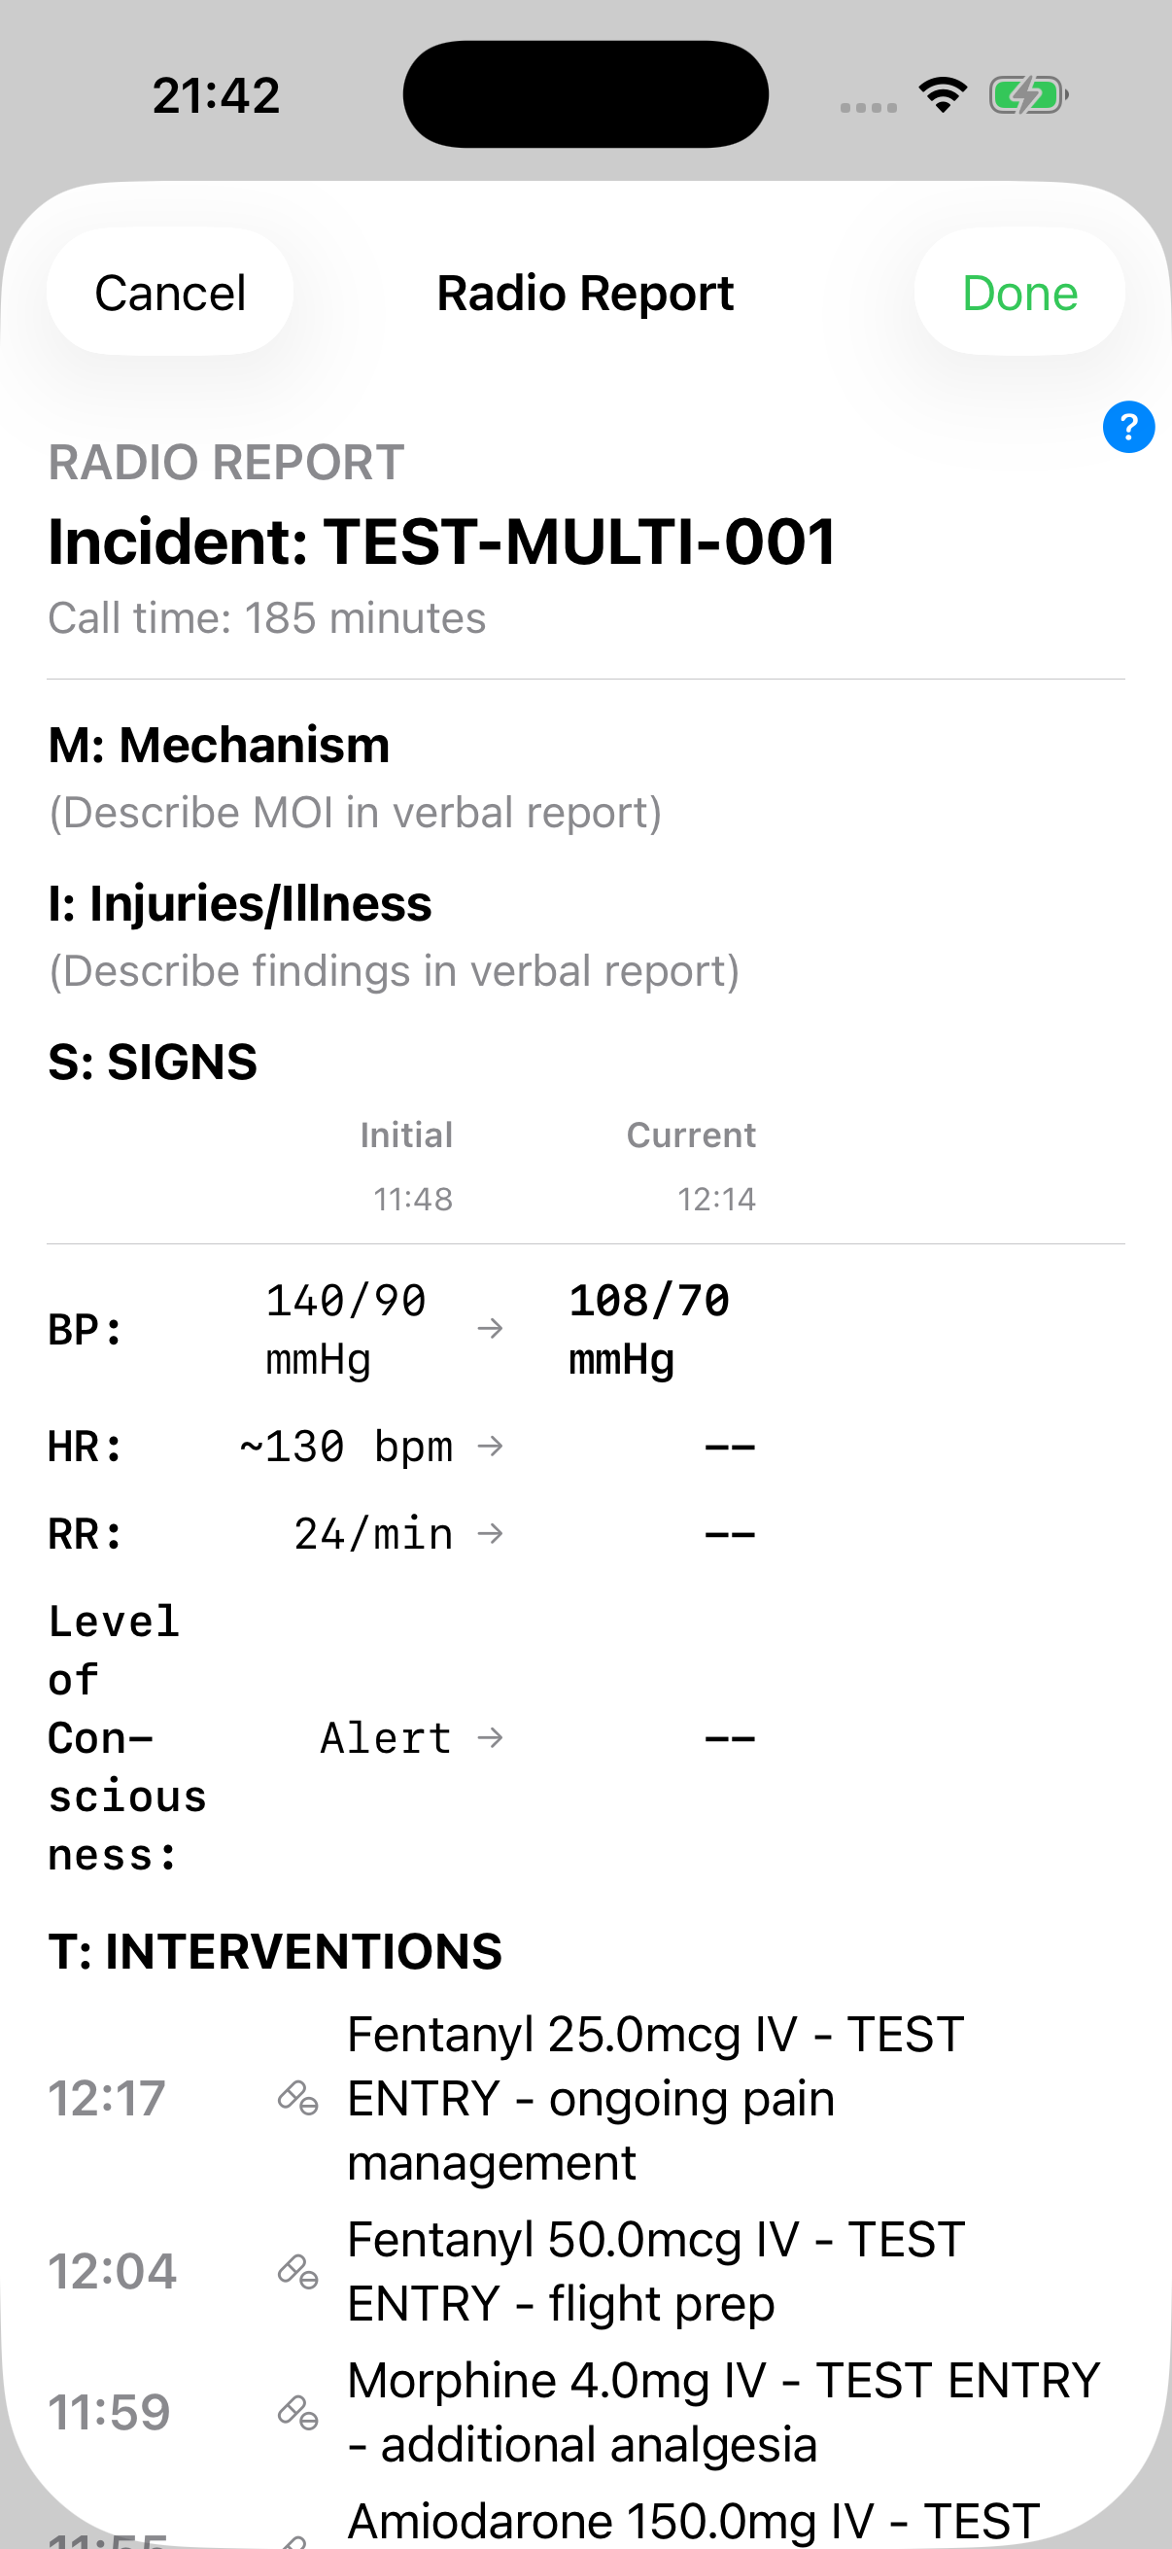1172x2549 pixels.
Task: Tap the arrow icon in the HR row
Action: [x=491, y=1447]
